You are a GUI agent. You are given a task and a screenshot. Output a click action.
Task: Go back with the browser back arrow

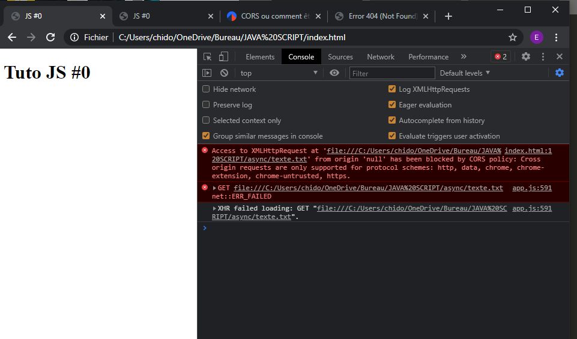click(12, 37)
